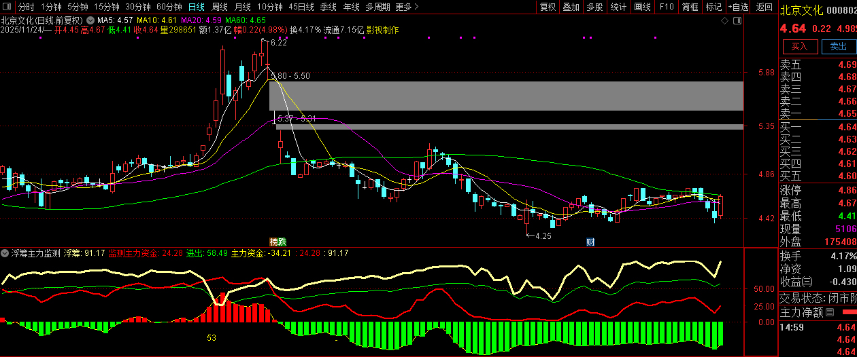Click the diamond marker icon above chart

point(725,20)
